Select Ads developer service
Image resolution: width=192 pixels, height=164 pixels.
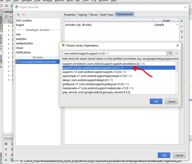(38, 34)
